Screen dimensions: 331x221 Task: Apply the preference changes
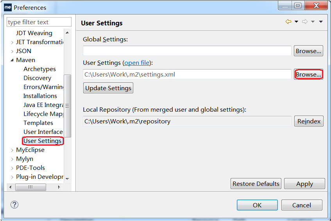(304, 184)
